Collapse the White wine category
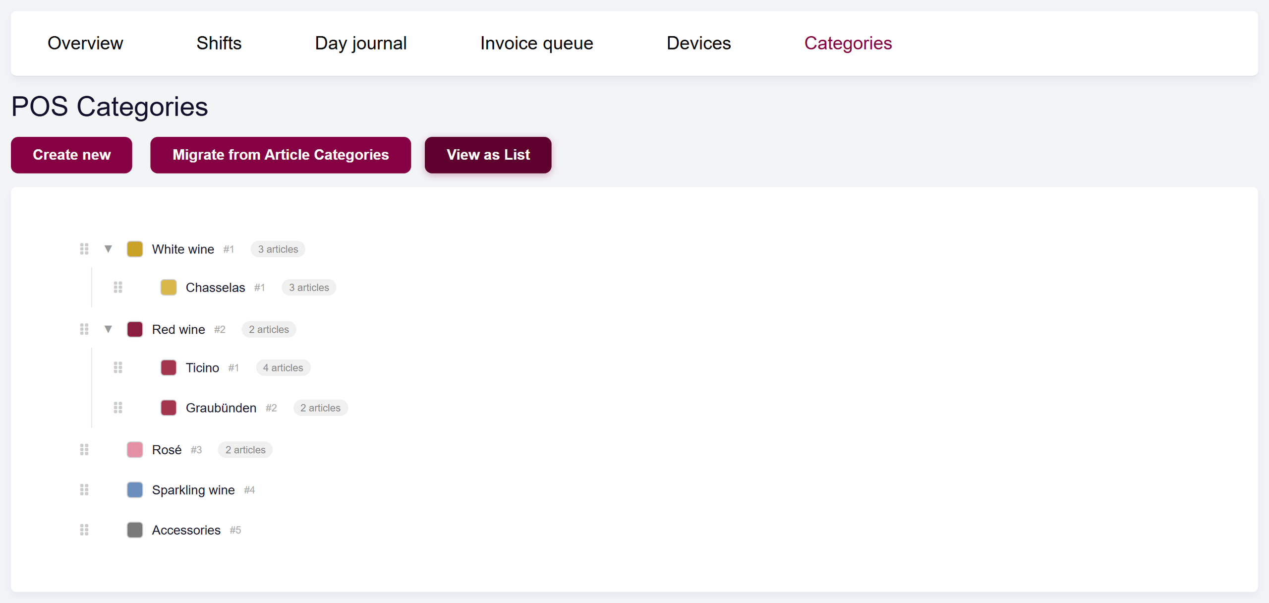 click(x=108, y=249)
